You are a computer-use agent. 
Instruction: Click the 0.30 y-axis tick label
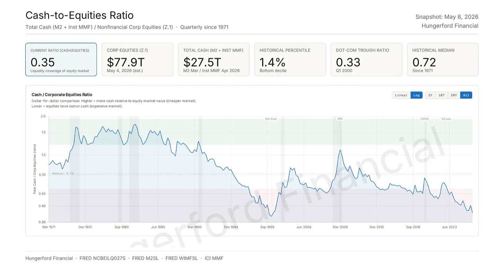click(x=42, y=222)
